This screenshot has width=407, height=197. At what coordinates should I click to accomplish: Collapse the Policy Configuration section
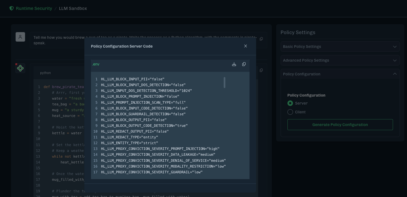(x=340, y=74)
